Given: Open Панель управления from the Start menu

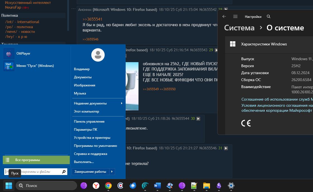Looking at the screenshot, I should click(89, 121).
